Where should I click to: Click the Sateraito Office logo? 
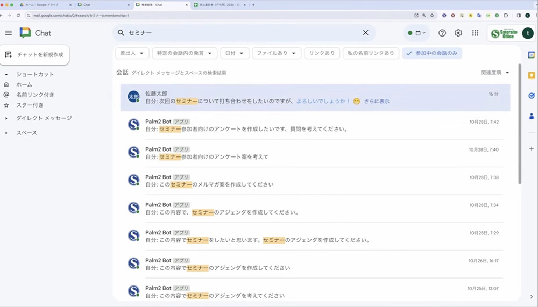coord(505,33)
